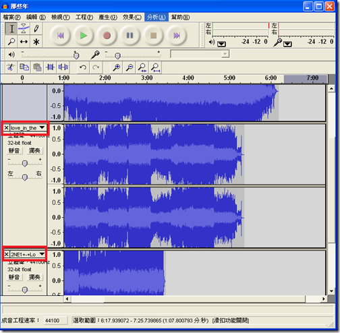Click the 5:00 mark on the timeline ruler
340x333 pixels.
point(229,78)
